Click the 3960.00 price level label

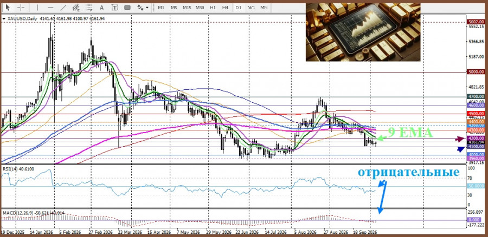click(x=476, y=159)
